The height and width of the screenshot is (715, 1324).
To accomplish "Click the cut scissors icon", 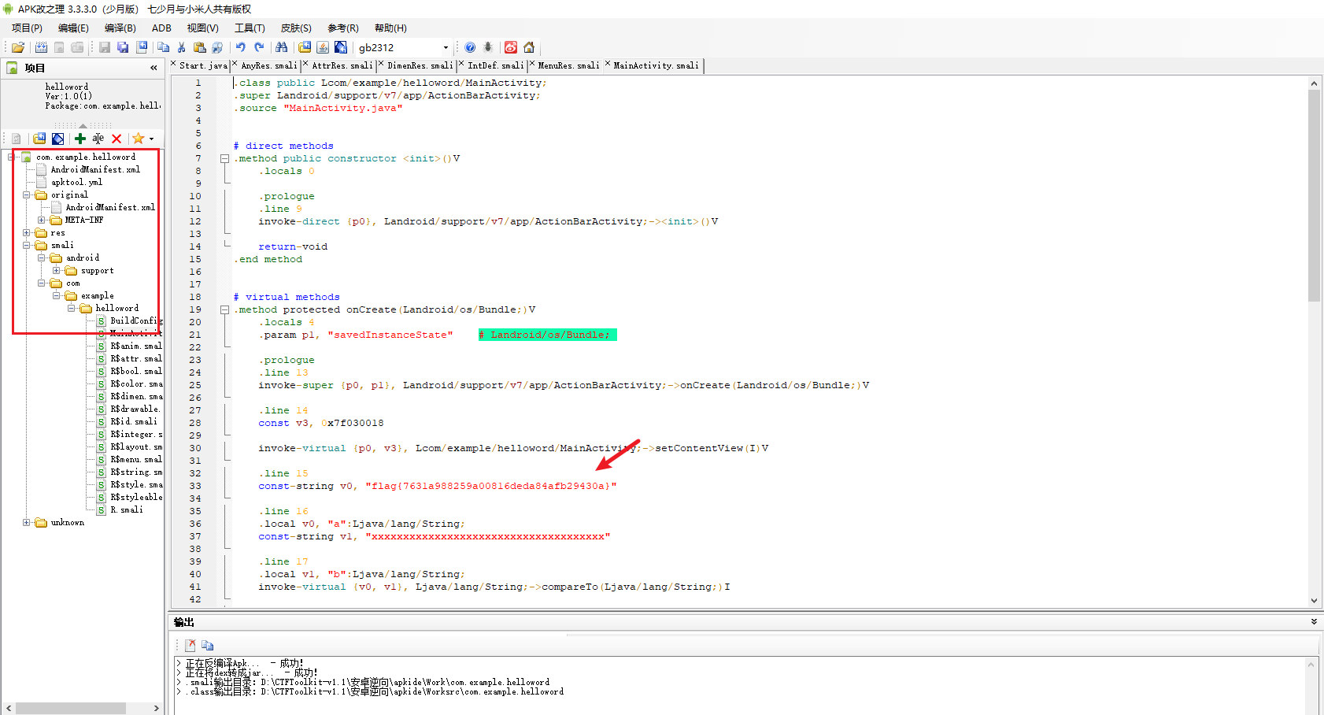I will [x=181, y=47].
